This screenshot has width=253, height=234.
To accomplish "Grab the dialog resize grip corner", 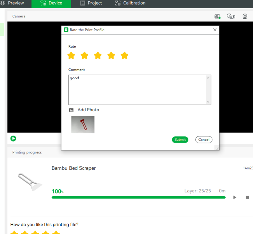I will point(217,148).
